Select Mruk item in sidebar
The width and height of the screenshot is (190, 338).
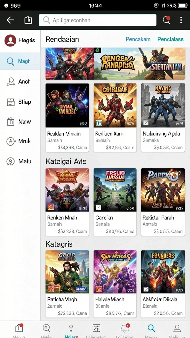point(20,141)
